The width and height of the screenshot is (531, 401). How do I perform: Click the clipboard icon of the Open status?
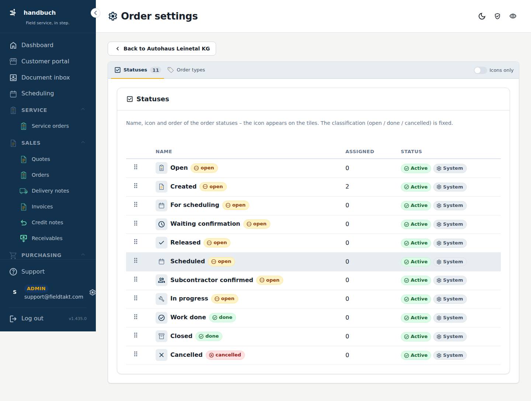(x=162, y=168)
